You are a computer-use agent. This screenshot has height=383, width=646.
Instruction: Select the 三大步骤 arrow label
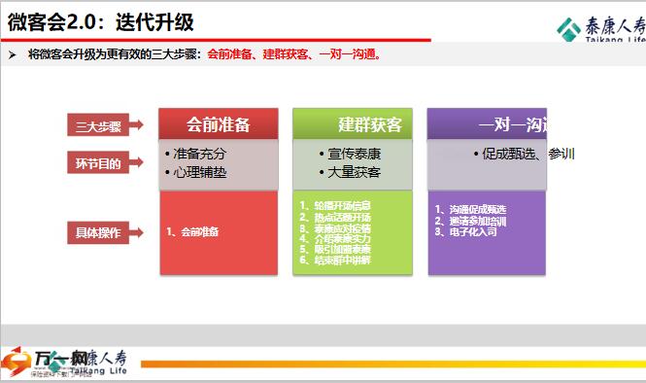click(105, 125)
